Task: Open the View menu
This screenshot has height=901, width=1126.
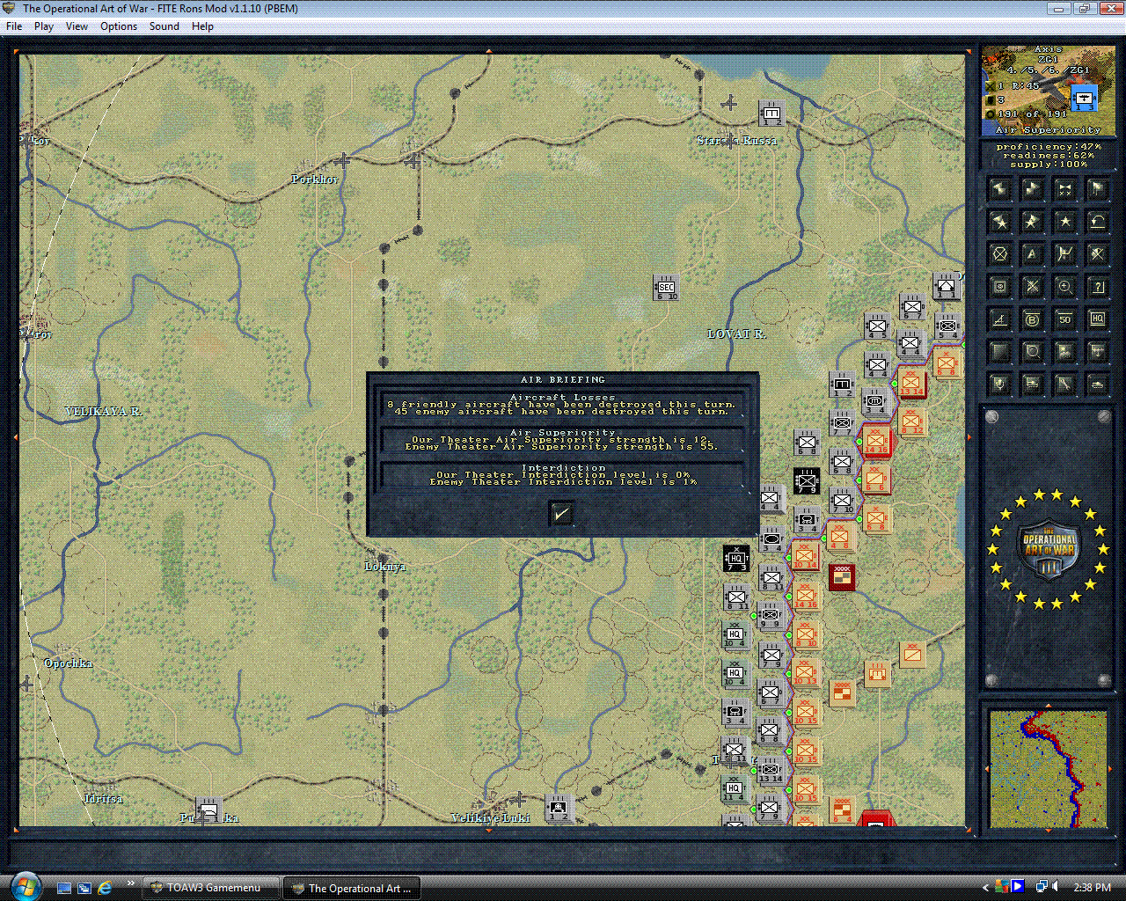Action: pyautogui.click(x=77, y=26)
